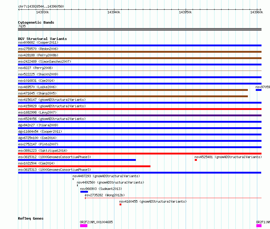Click nsv4524056 gnomAD variant label

pos(52,119)
